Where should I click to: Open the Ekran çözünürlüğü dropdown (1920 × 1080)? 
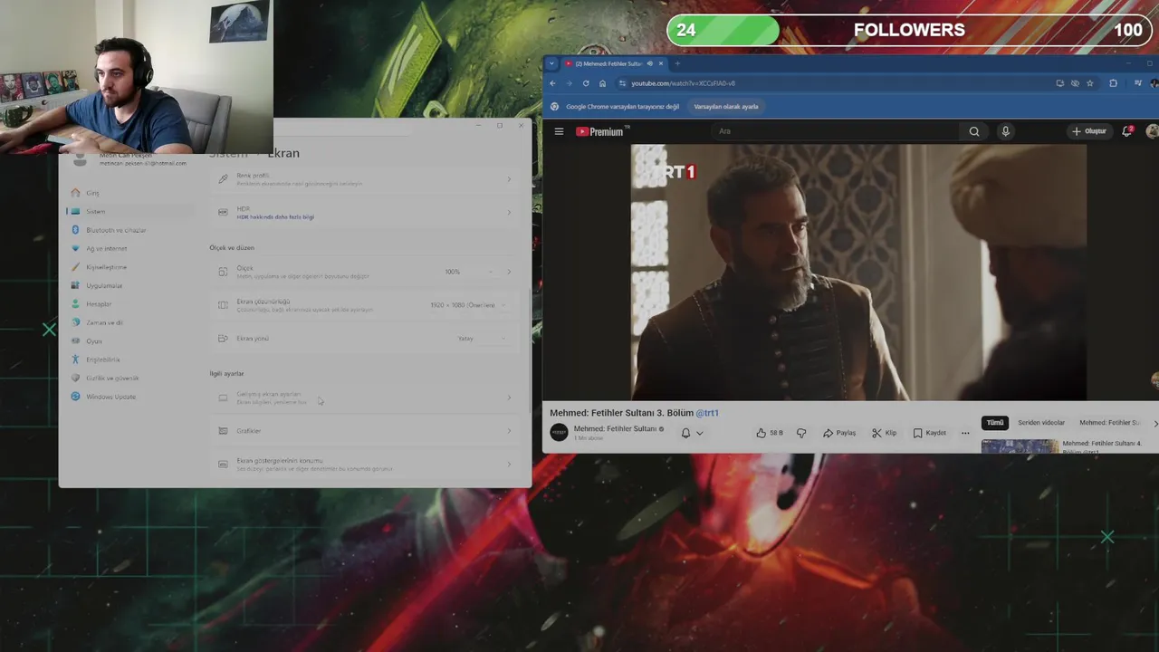pyautogui.click(x=468, y=305)
